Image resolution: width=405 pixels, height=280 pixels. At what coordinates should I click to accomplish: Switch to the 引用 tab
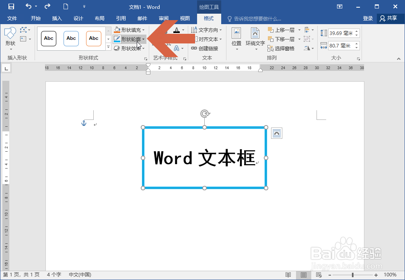121,19
